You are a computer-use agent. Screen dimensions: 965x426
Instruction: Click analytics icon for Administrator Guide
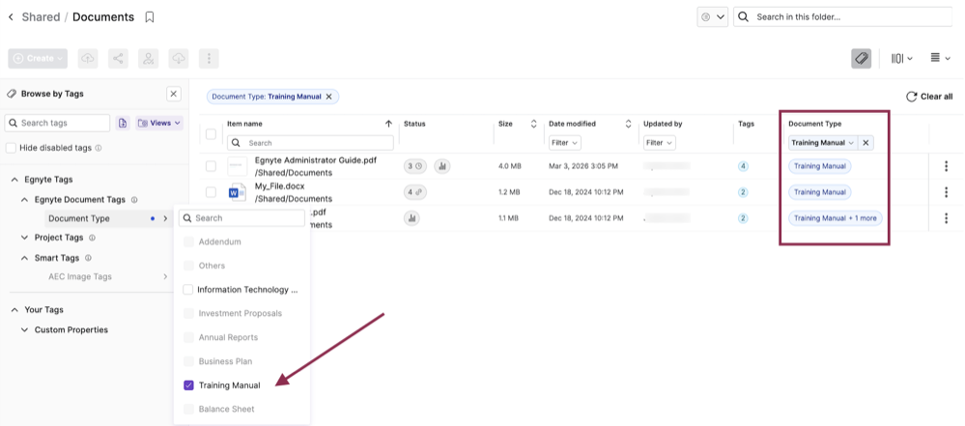pyautogui.click(x=443, y=165)
